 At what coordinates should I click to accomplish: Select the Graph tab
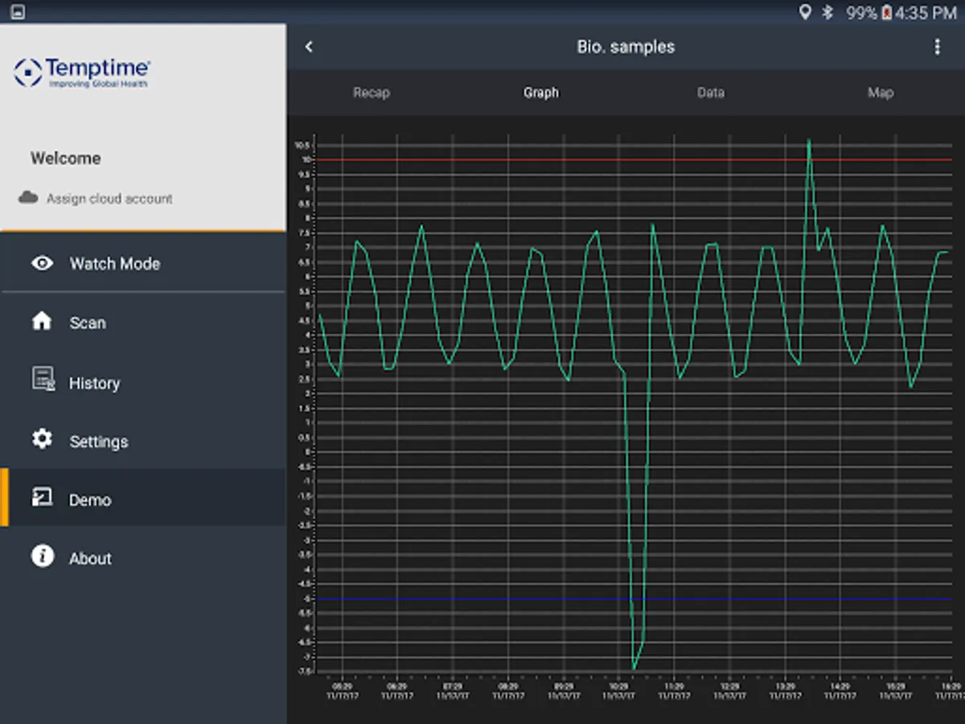[541, 93]
